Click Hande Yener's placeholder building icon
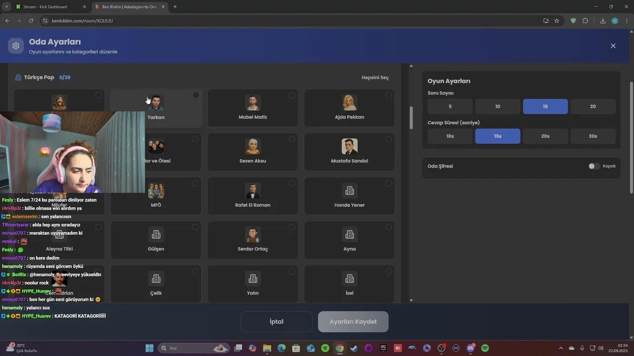Viewport: 634px width, 356px height. point(350,190)
